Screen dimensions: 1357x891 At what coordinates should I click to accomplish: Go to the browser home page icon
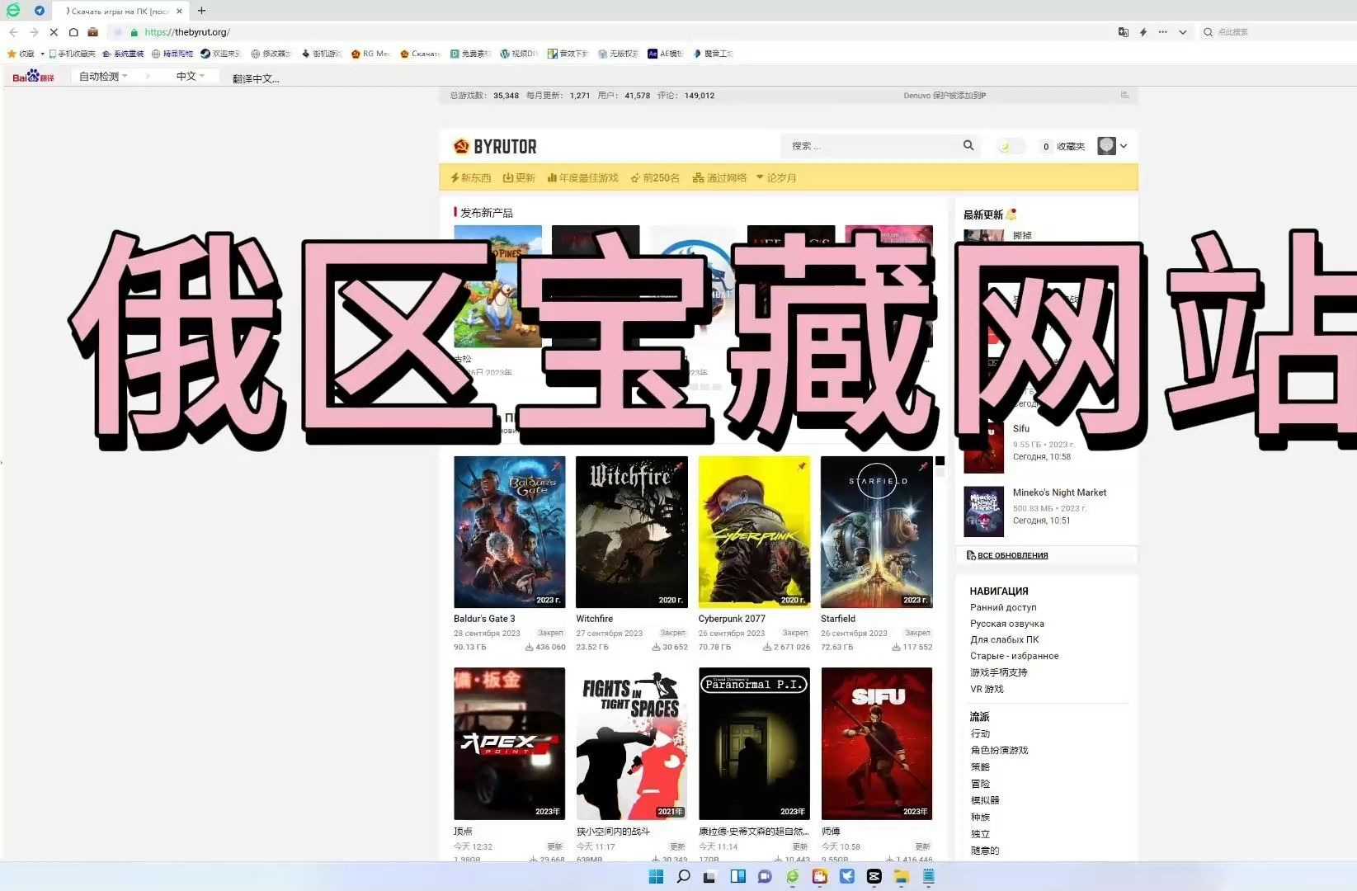(73, 32)
